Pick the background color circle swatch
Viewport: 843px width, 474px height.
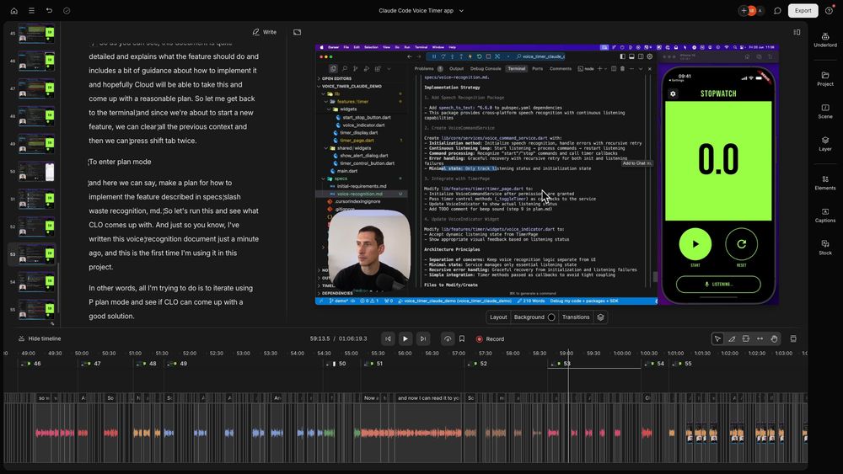tap(551, 317)
